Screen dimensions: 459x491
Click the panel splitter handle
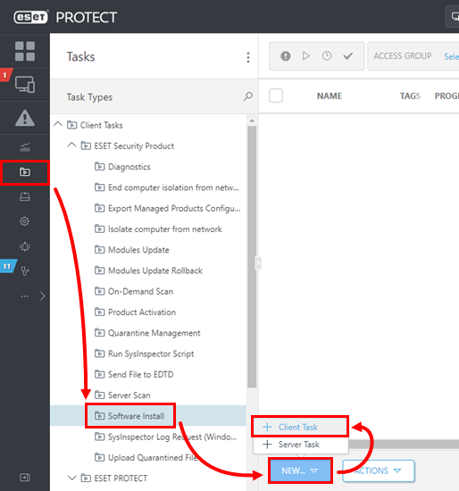coord(258,263)
